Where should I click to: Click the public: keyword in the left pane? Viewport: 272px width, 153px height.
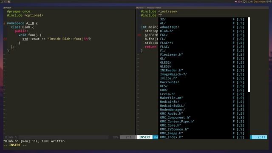21,31
